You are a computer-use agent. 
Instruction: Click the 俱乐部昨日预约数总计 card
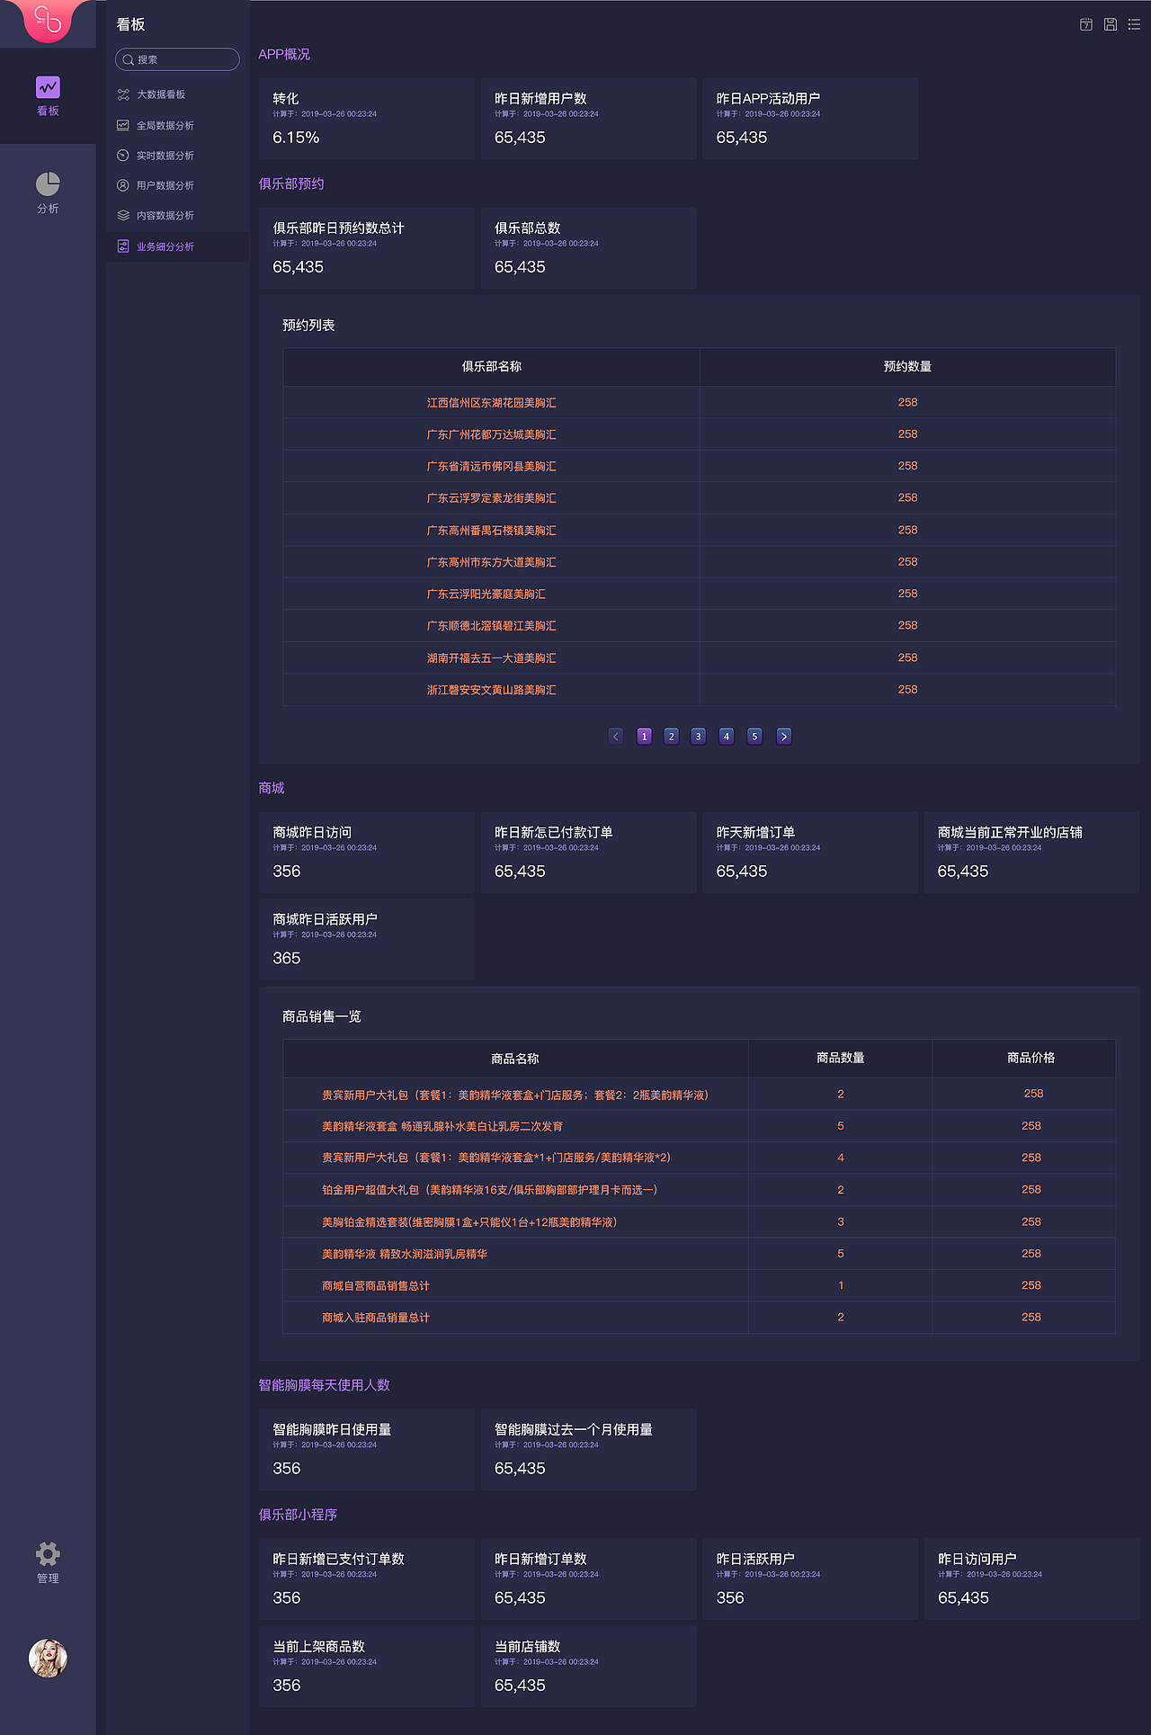[x=367, y=248]
